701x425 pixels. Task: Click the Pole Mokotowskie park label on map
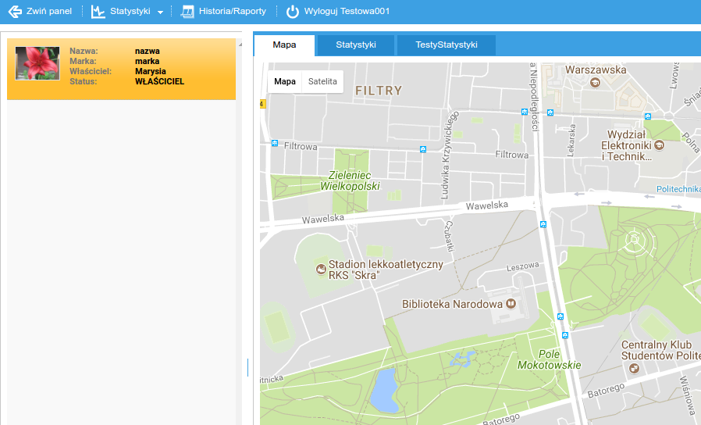coord(560,359)
